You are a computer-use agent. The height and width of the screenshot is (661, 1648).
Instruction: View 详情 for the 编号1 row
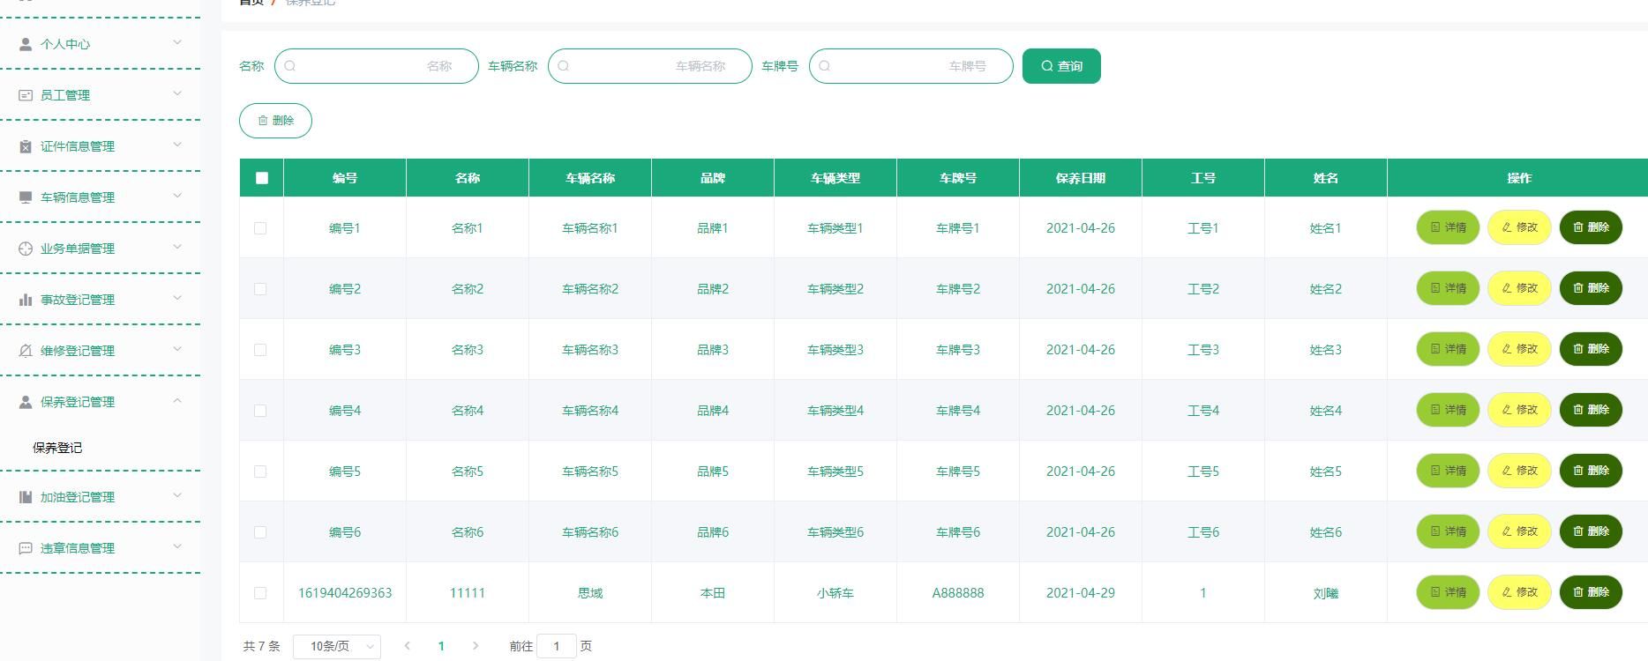pos(1448,227)
